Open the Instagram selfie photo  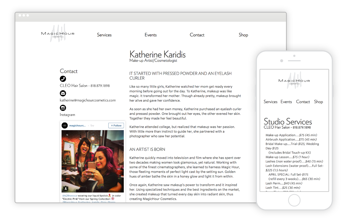pyautogui.click(x=93, y=161)
